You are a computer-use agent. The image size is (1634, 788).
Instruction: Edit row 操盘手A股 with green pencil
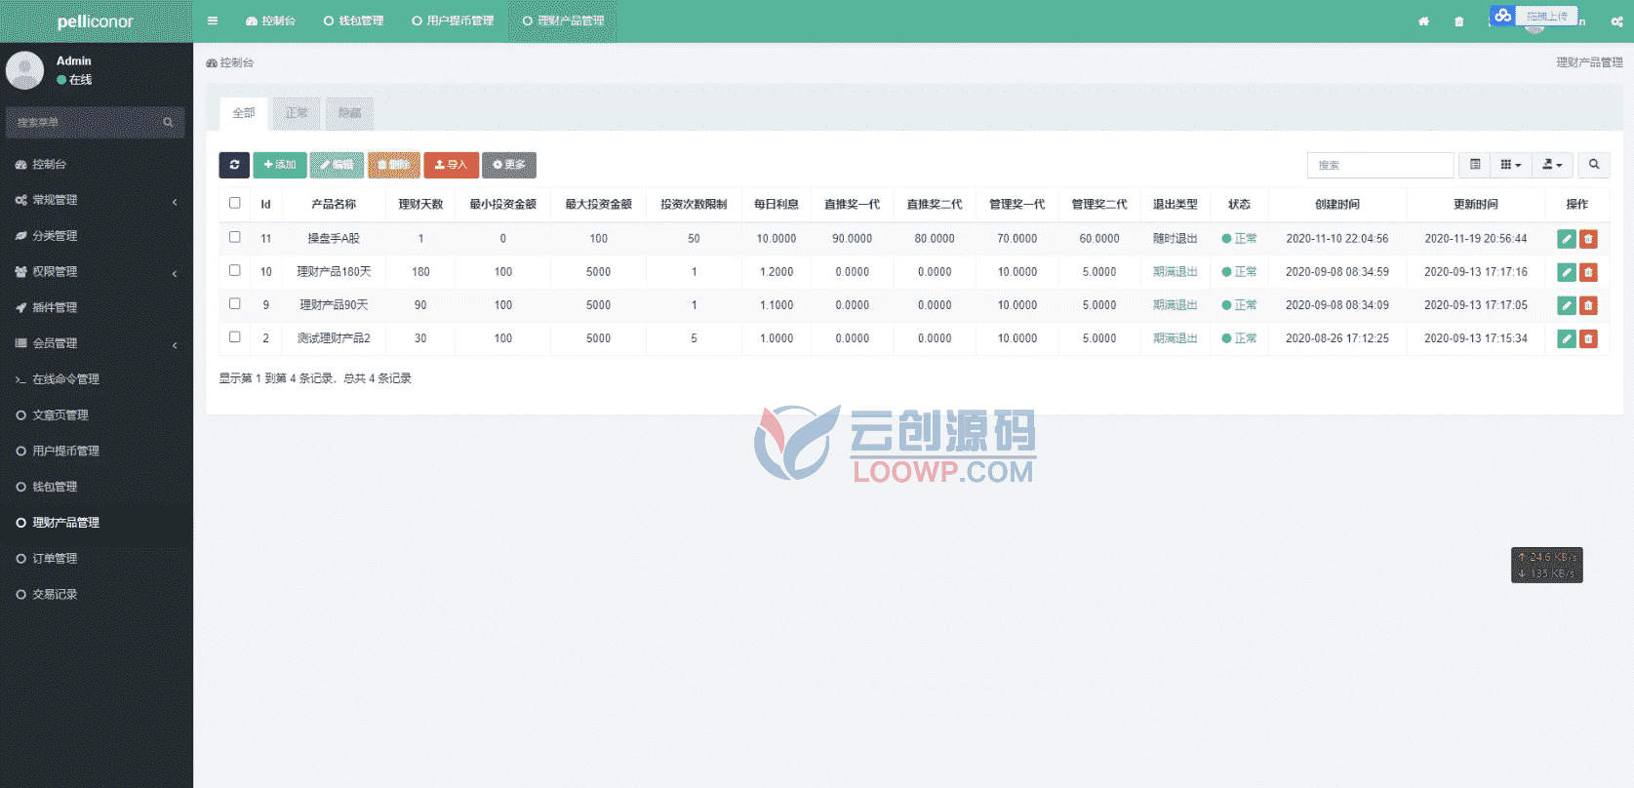click(x=1567, y=239)
